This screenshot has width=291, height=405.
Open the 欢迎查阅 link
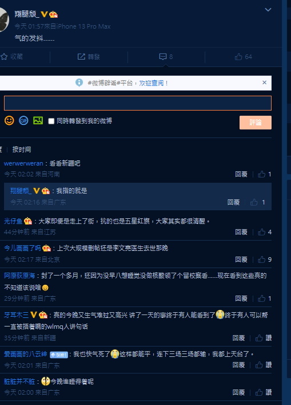(152, 83)
